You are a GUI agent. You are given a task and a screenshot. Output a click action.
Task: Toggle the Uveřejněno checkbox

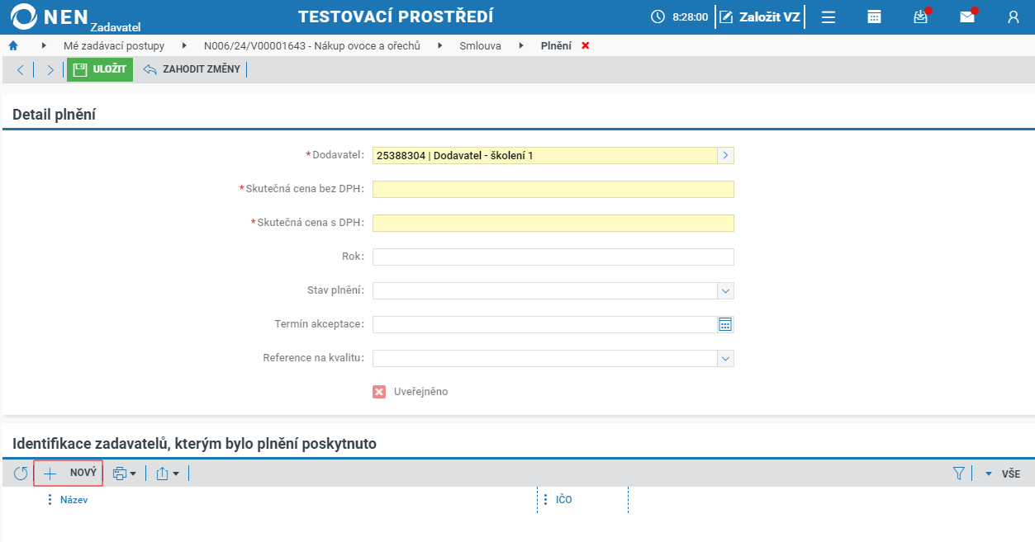pyautogui.click(x=379, y=392)
